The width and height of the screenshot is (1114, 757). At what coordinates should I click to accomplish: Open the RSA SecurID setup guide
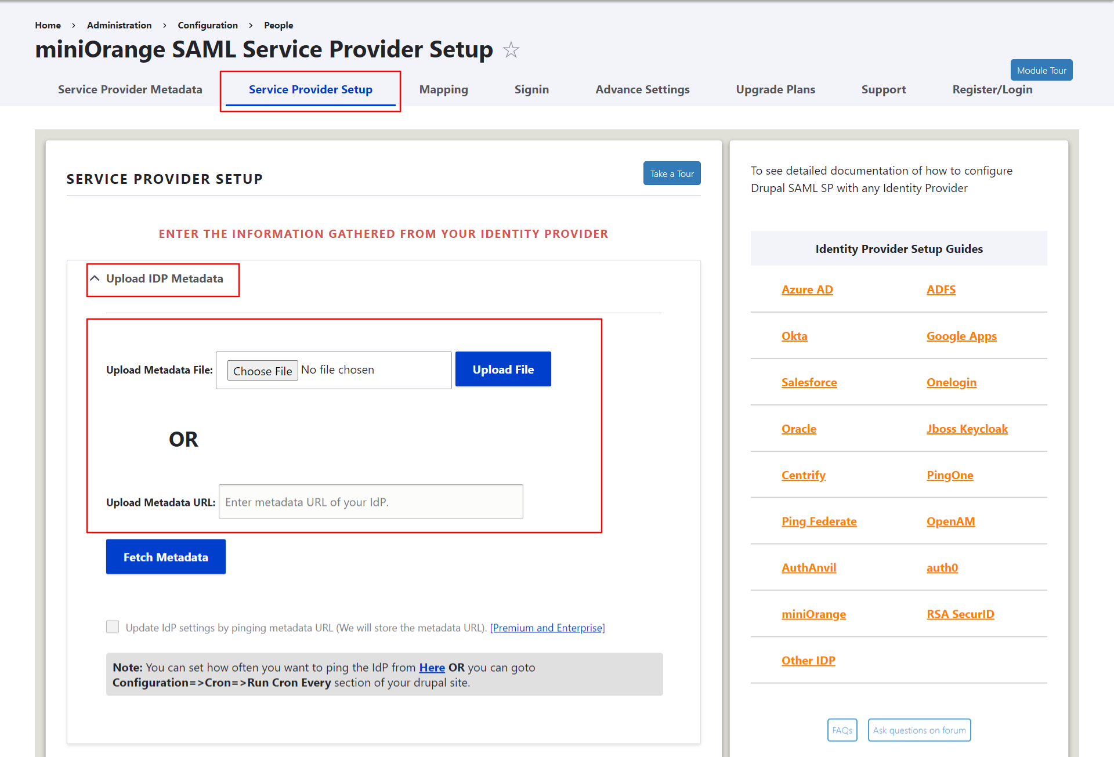pyautogui.click(x=960, y=614)
